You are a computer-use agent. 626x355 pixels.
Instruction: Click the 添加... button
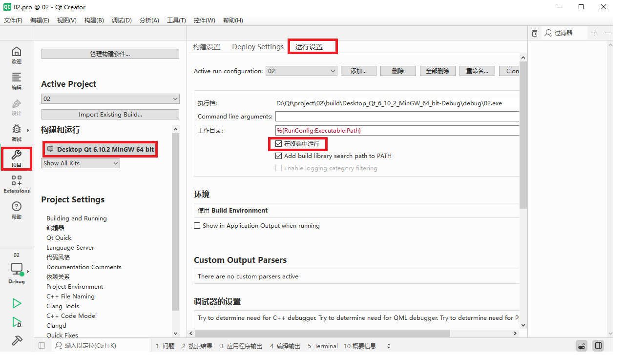pos(358,71)
